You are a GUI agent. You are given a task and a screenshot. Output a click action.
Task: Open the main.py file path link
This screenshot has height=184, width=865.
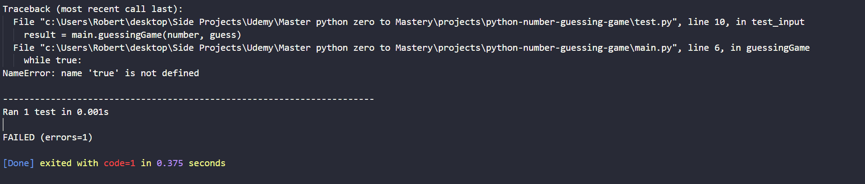pos(358,48)
